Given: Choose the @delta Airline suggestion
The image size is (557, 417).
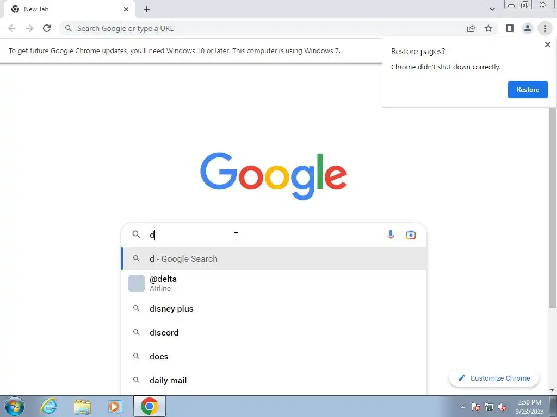Looking at the screenshot, I should (274, 283).
